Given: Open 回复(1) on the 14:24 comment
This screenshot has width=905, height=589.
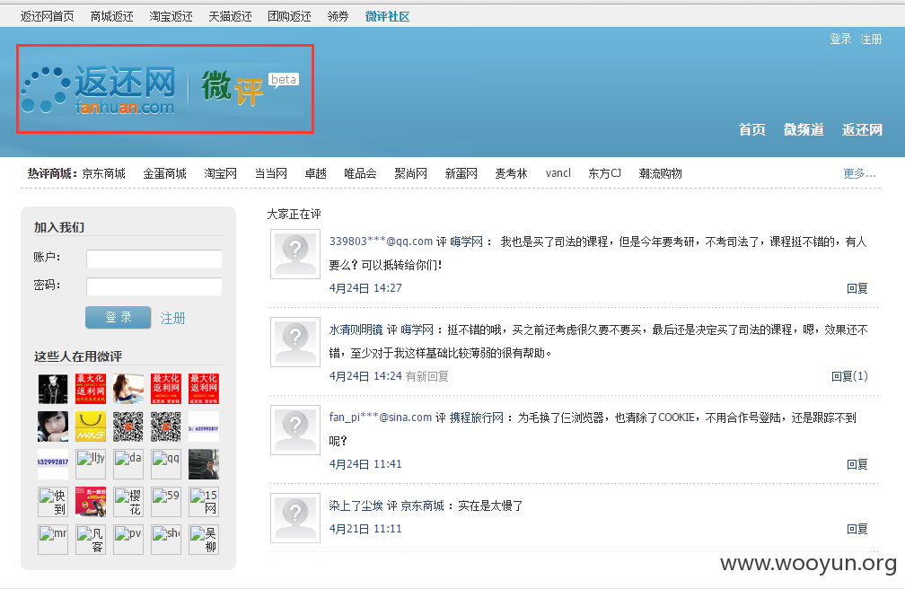Looking at the screenshot, I should coord(849,376).
